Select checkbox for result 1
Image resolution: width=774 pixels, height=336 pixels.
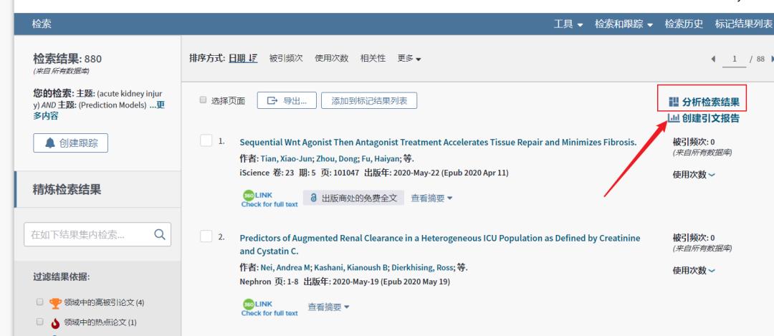[x=206, y=140]
